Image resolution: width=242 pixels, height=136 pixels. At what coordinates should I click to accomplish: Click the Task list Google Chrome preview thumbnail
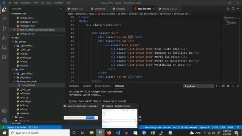(x=119, y=118)
